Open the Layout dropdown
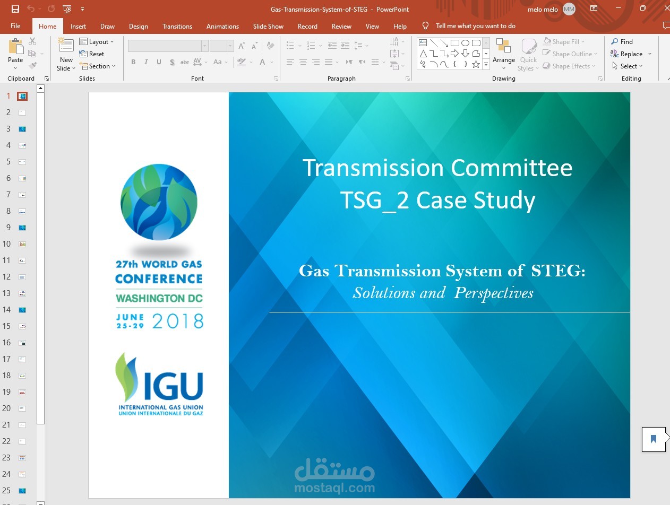The image size is (670, 505). [98, 41]
